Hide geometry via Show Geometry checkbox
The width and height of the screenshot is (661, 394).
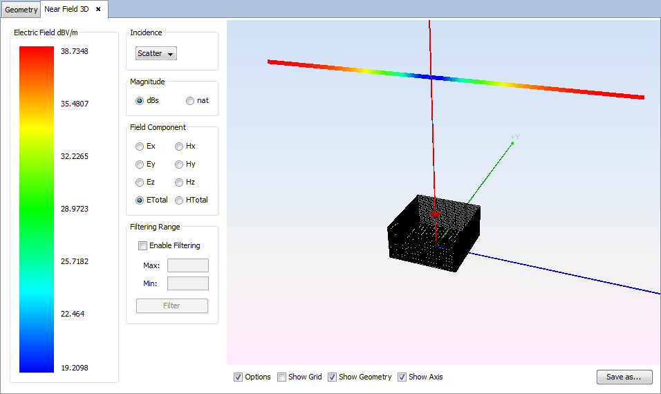tap(332, 377)
